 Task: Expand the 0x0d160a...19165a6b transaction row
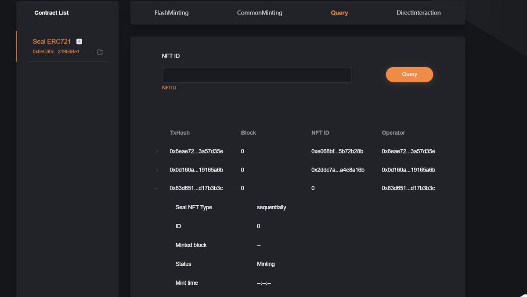click(157, 170)
